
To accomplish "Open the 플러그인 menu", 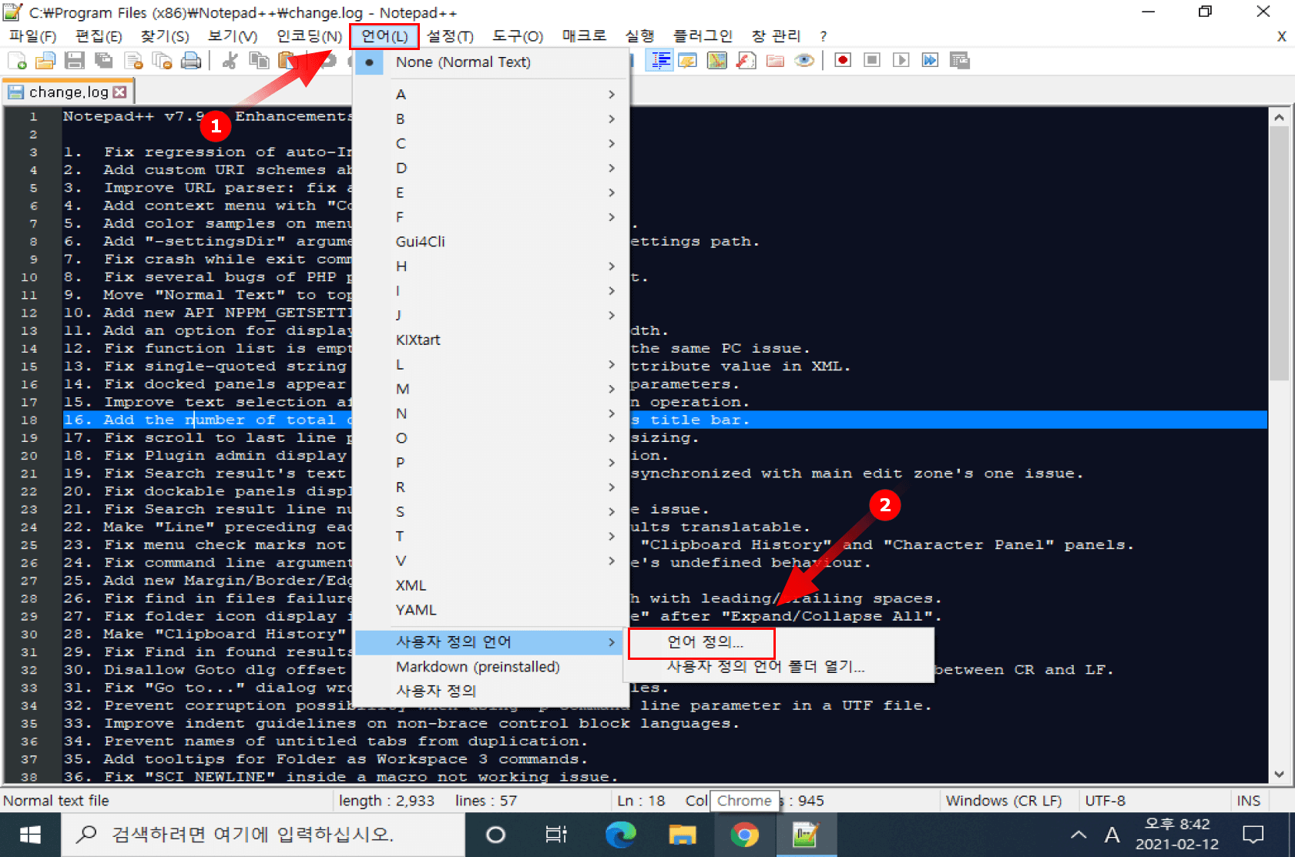I will tap(703, 36).
